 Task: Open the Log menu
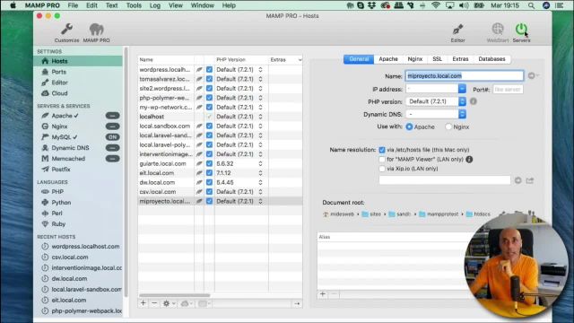tap(155, 5)
